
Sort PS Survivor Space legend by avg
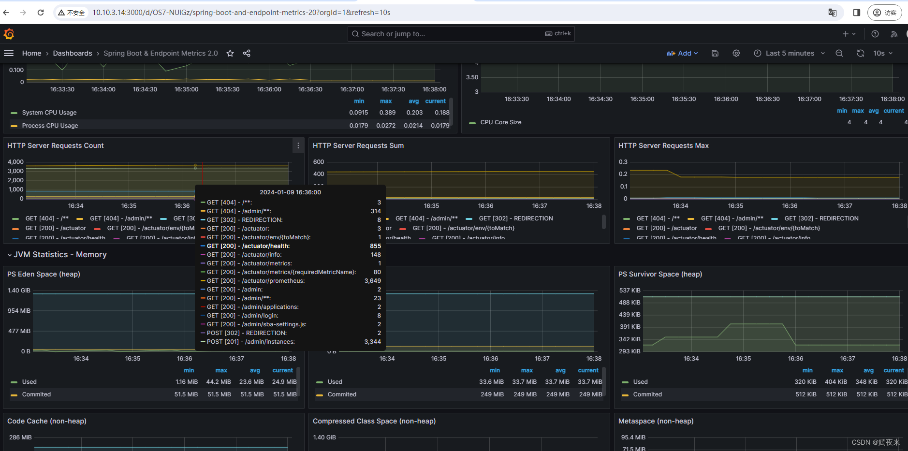point(869,370)
